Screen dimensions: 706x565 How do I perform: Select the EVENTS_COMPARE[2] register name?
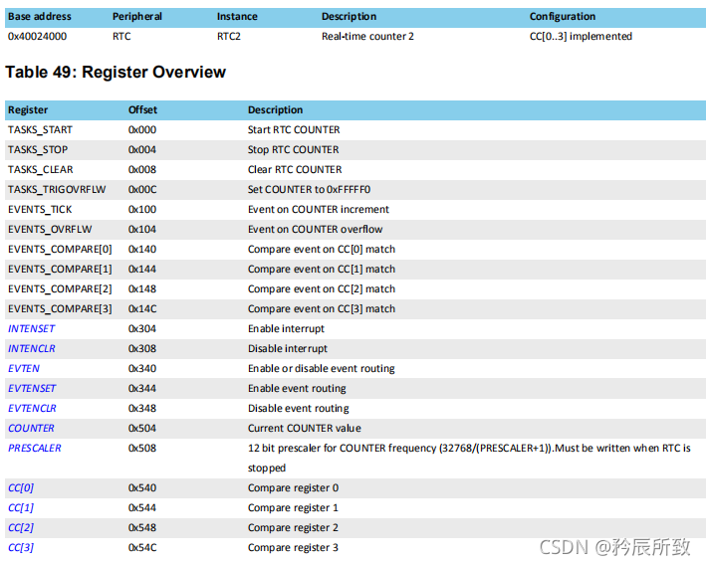[x=60, y=288]
